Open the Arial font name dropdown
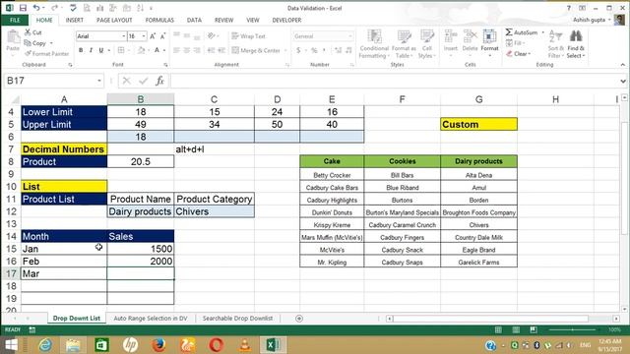Image resolution: width=630 pixels, height=354 pixels. [123, 36]
